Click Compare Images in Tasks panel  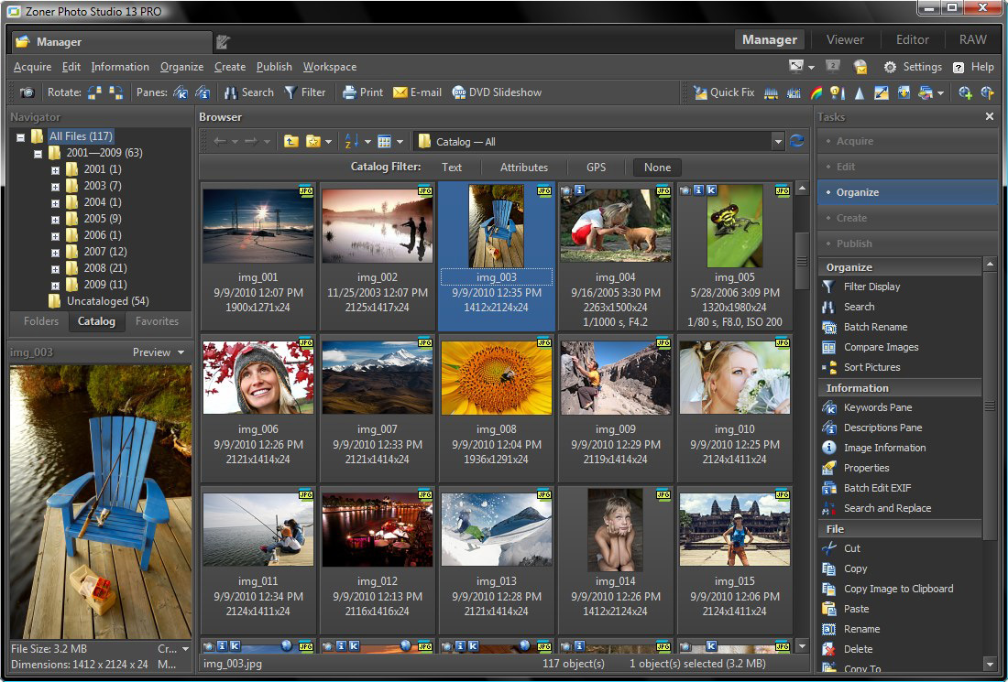coord(881,347)
